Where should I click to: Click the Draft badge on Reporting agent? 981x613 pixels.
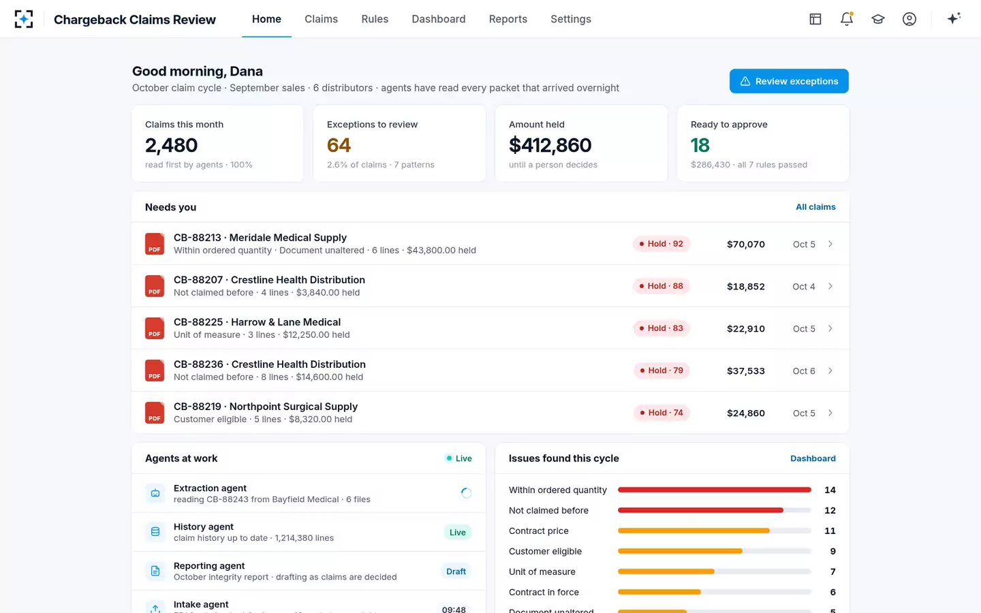(456, 571)
